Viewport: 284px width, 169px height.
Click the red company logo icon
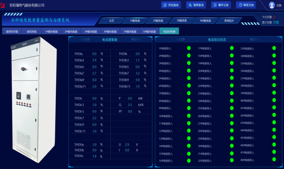click(2, 5)
